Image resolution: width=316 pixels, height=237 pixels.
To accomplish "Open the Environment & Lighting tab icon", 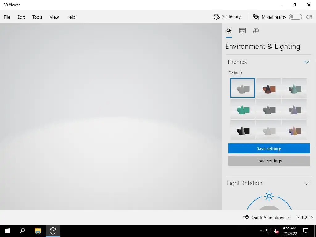I will (x=229, y=31).
